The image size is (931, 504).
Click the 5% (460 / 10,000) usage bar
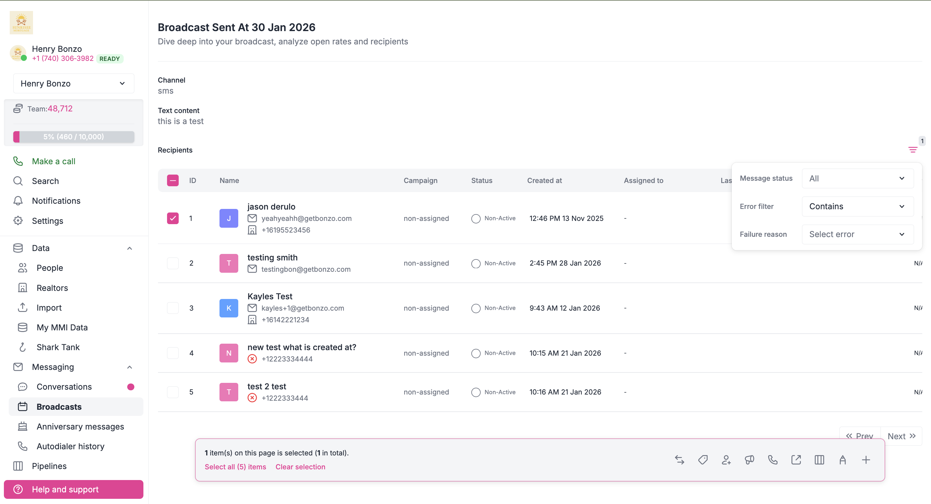74,137
